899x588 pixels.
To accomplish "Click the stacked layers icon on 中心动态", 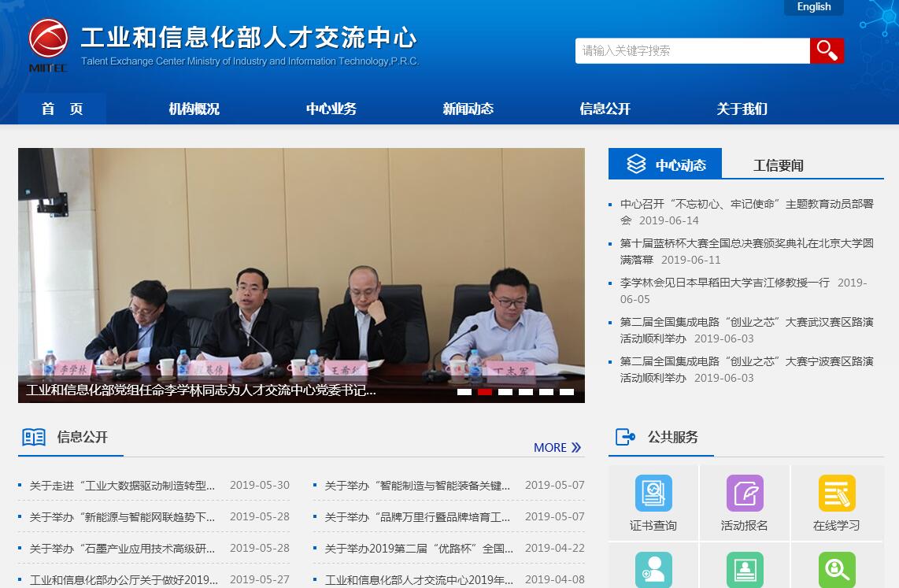I will coord(636,164).
